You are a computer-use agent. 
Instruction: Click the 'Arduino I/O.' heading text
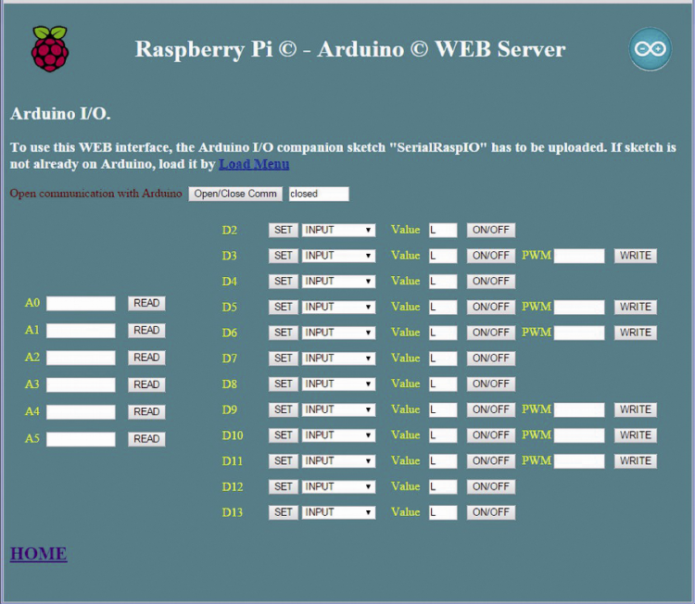(x=60, y=113)
